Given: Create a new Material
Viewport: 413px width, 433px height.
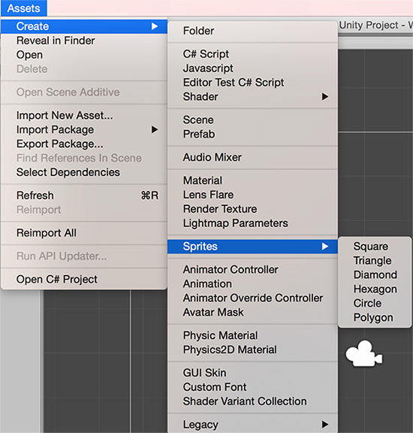Looking at the screenshot, I should click(x=252, y=180).
